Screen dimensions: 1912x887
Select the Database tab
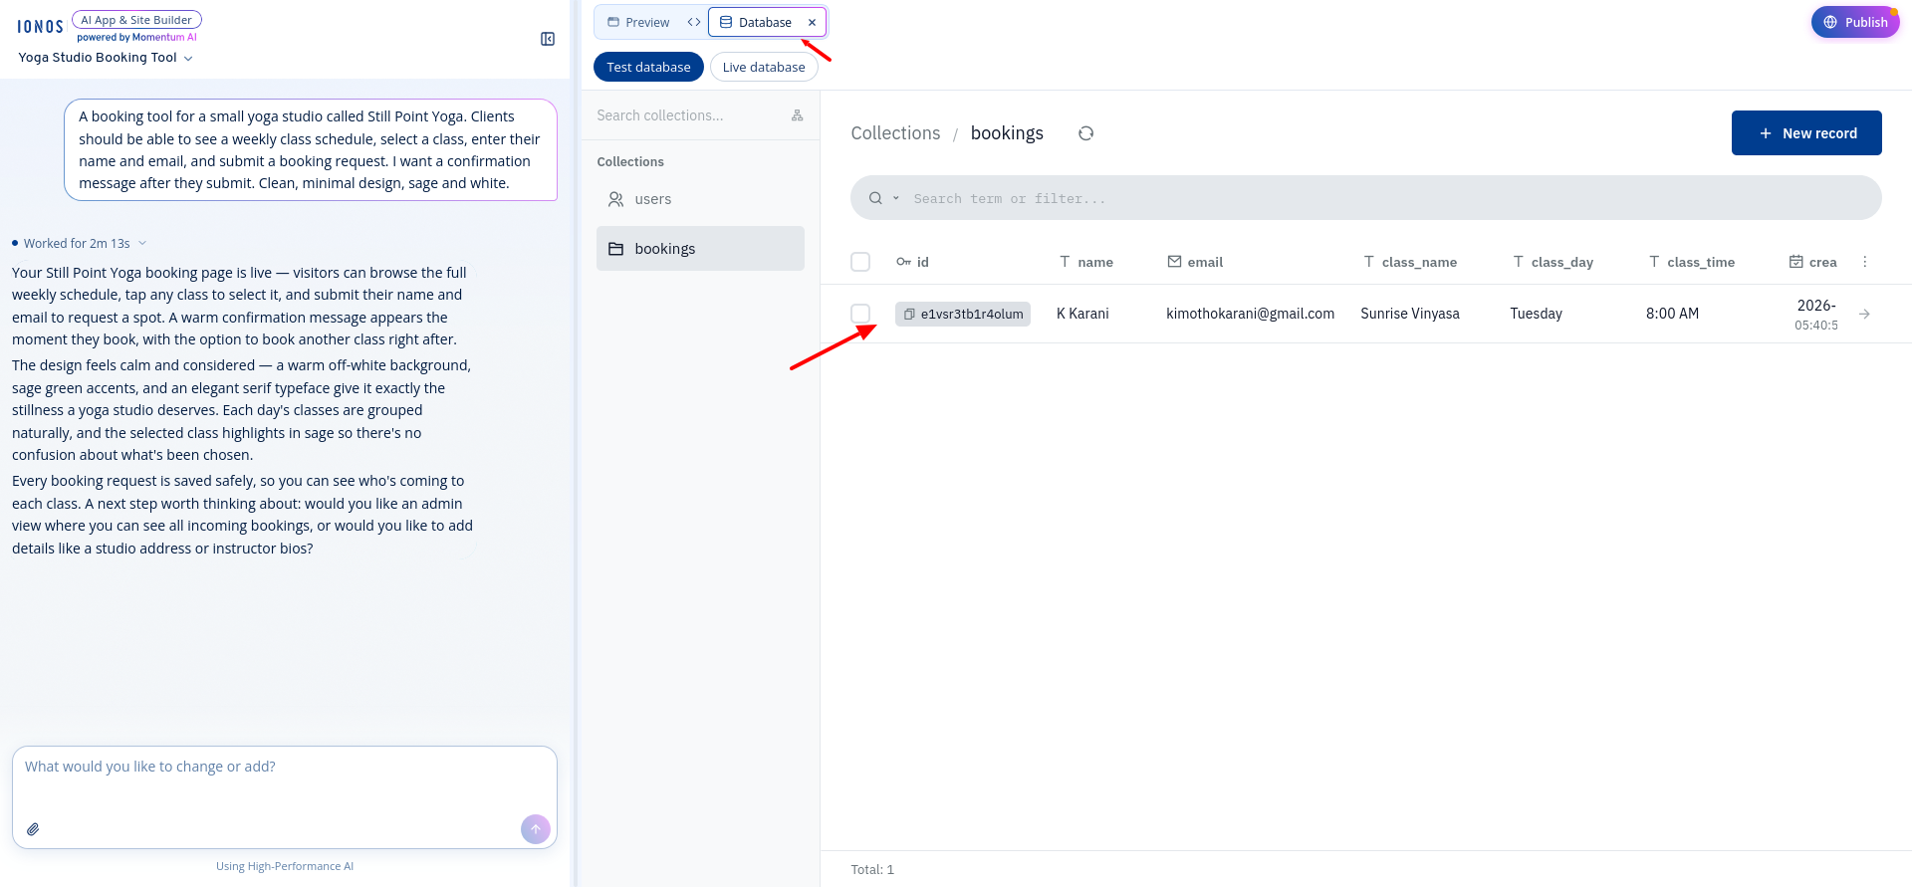point(756,22)
